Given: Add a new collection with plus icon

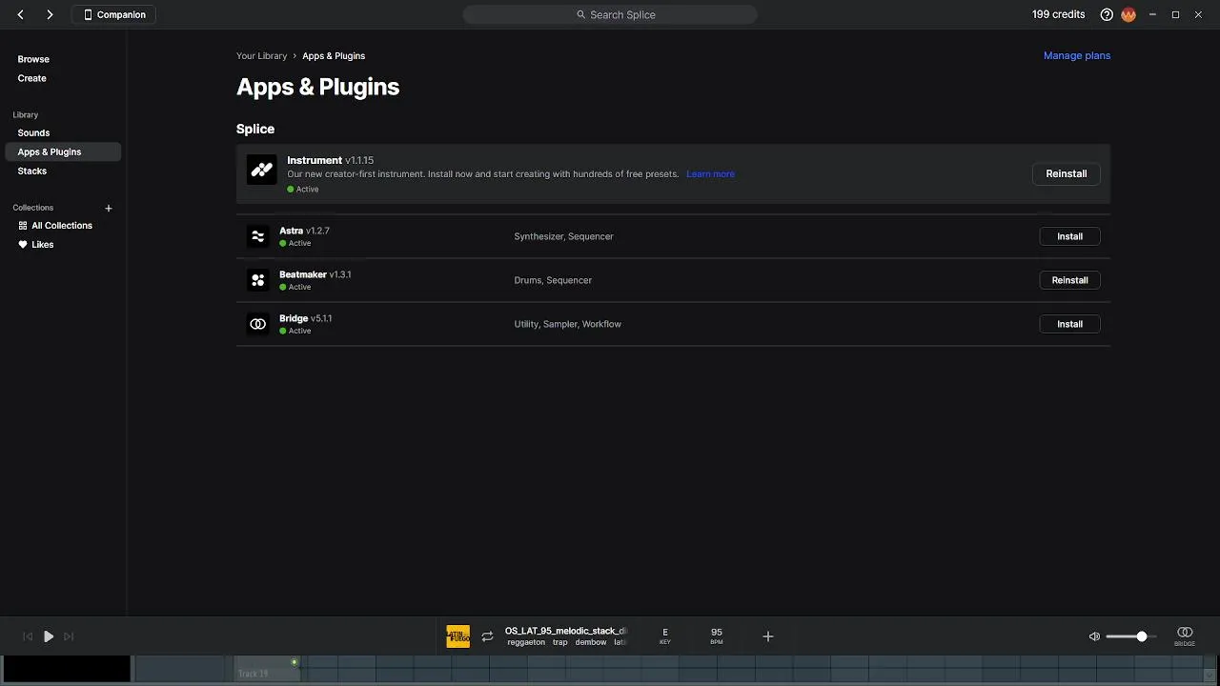Looking at the screenshot, I should coord(109,208).
